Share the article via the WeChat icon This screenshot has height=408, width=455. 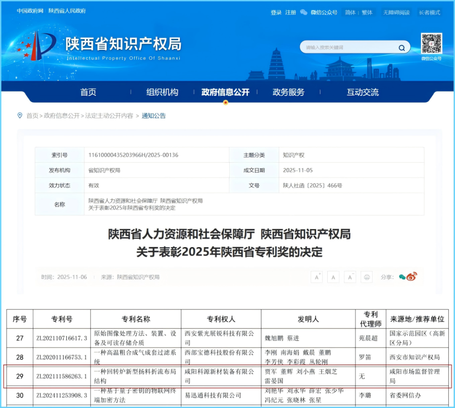(403, 277)
